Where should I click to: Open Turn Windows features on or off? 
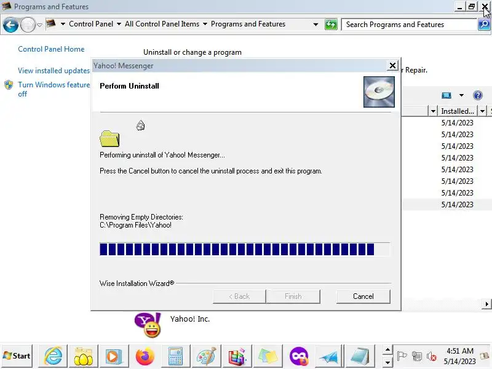pos(54,89)
